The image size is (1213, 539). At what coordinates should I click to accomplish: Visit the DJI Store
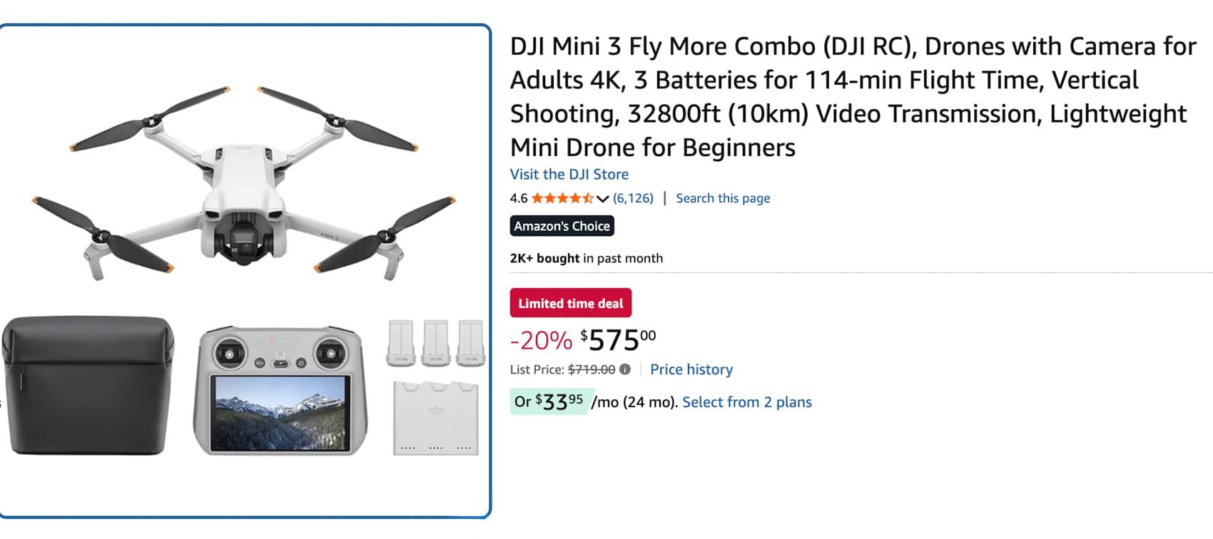coord(569,174)
